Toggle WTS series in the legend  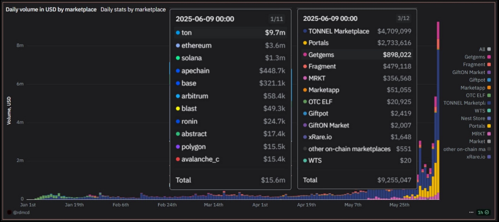(x=483, y=111)
